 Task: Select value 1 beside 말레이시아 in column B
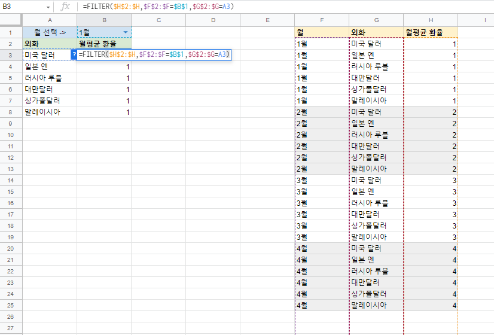(104, 111)
